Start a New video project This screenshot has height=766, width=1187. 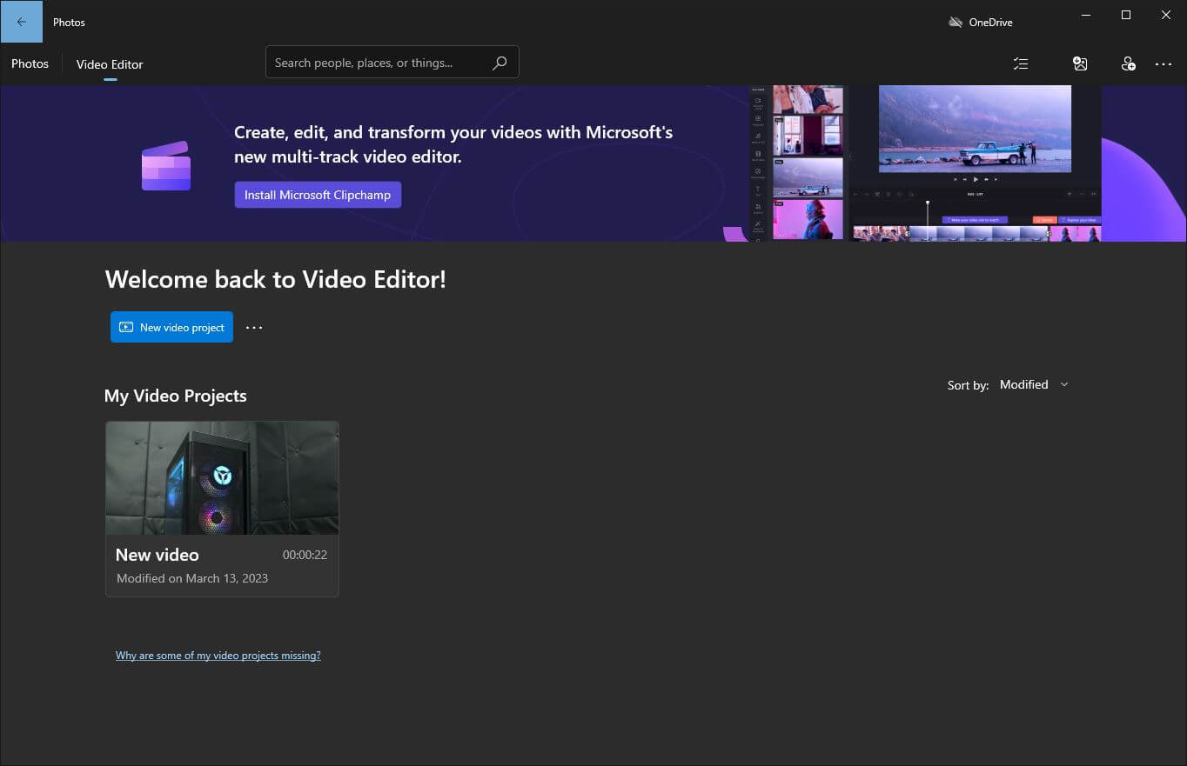171,327
